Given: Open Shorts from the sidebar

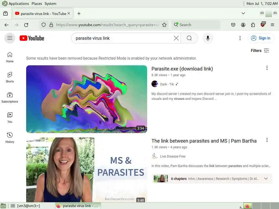Looking at the screenshot, I should coord(10,78).
